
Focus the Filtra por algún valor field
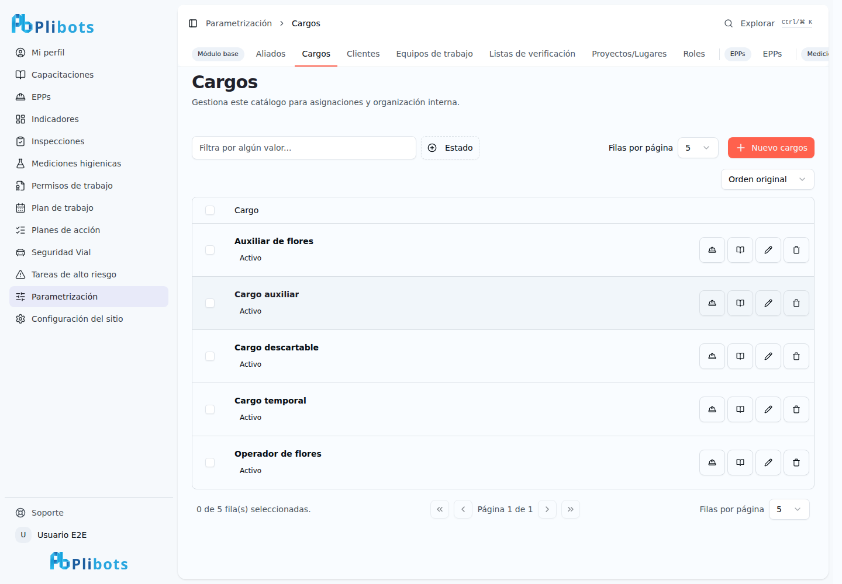pyautogui.click(x=304, y=148)
